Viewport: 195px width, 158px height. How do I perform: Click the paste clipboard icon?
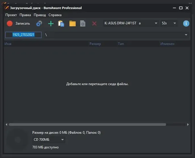tap(61, 23)
